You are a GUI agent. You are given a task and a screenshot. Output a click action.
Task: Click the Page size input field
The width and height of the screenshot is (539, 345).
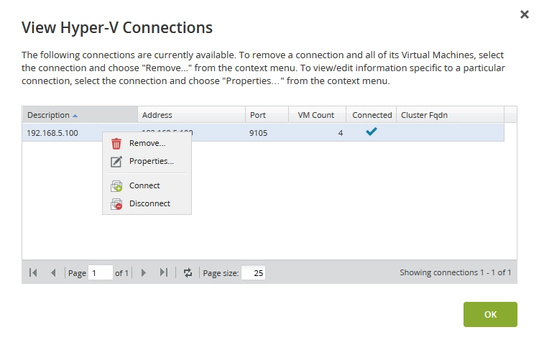click(253, 273)
